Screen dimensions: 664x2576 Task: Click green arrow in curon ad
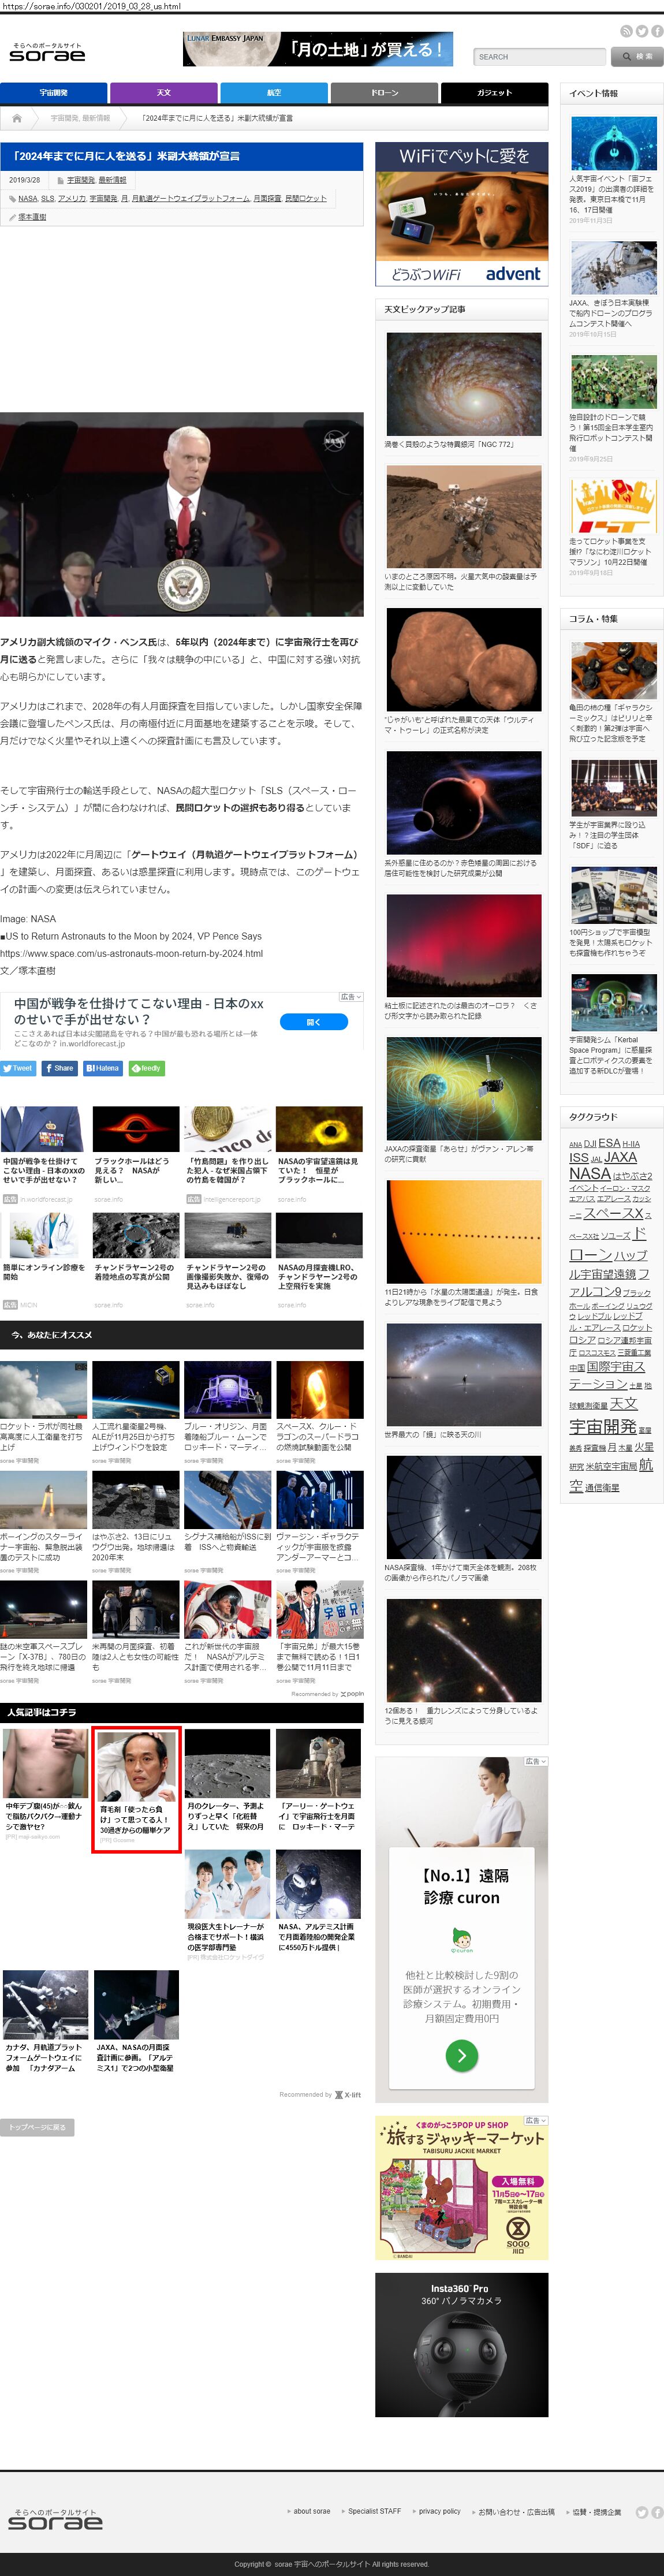click(461, 2056)
